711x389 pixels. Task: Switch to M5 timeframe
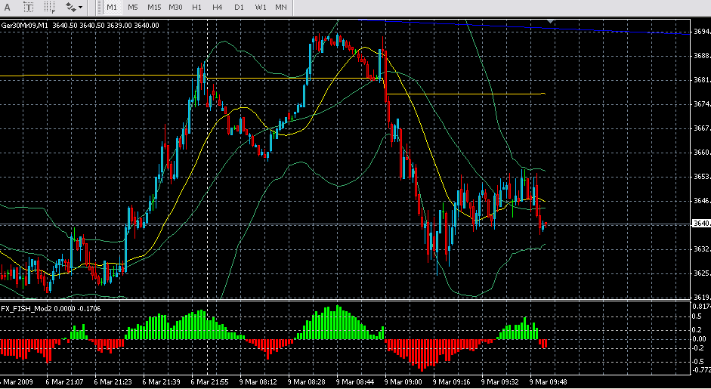coord(132,7)
